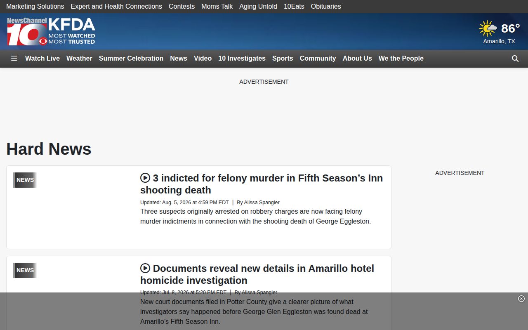Click play icon on Documents reveal story

(145, 268)
